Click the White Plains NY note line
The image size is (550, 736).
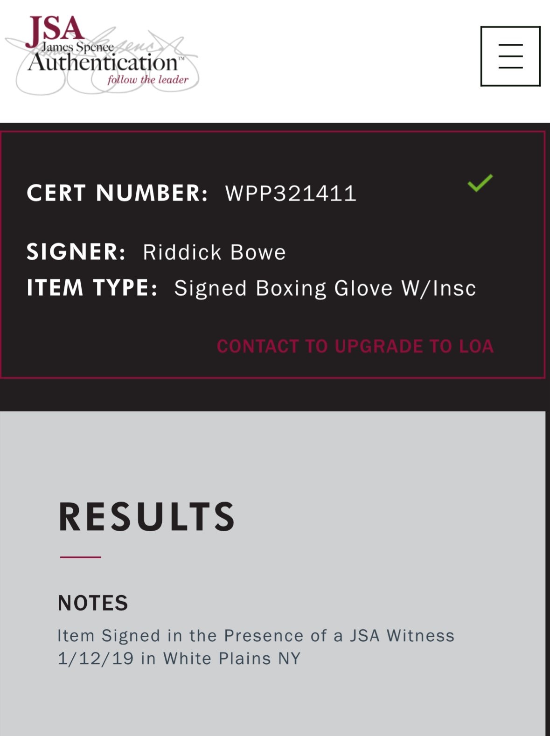coord(179,659)
